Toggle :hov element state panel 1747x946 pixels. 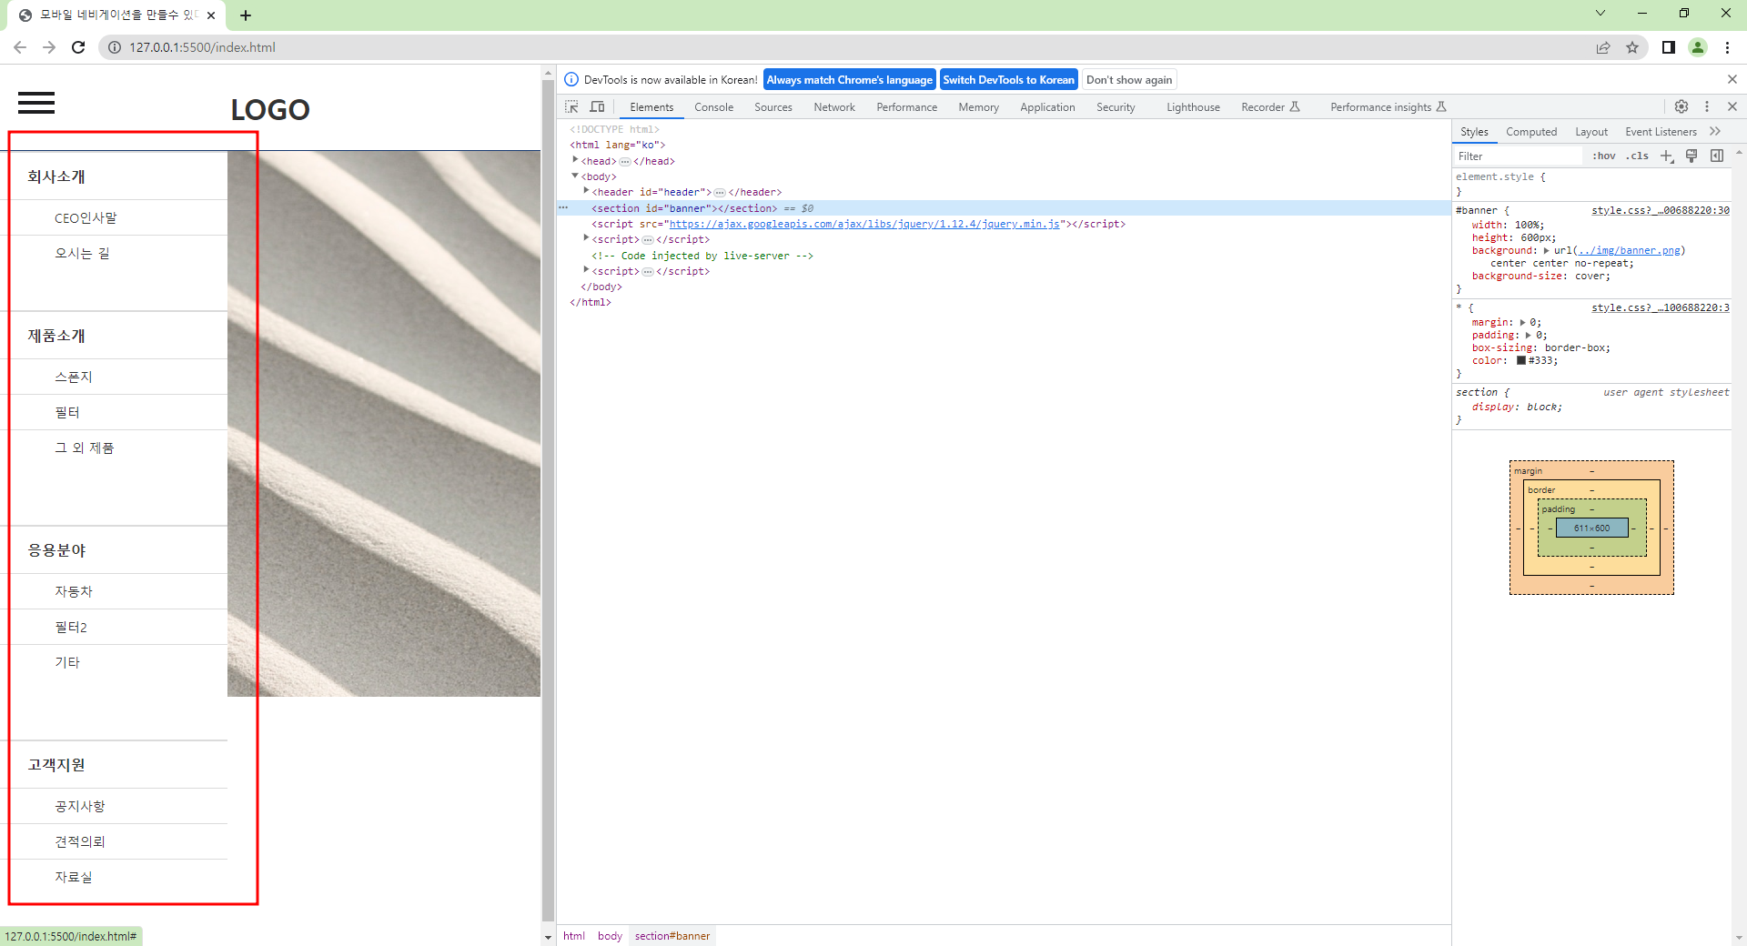1604,156
